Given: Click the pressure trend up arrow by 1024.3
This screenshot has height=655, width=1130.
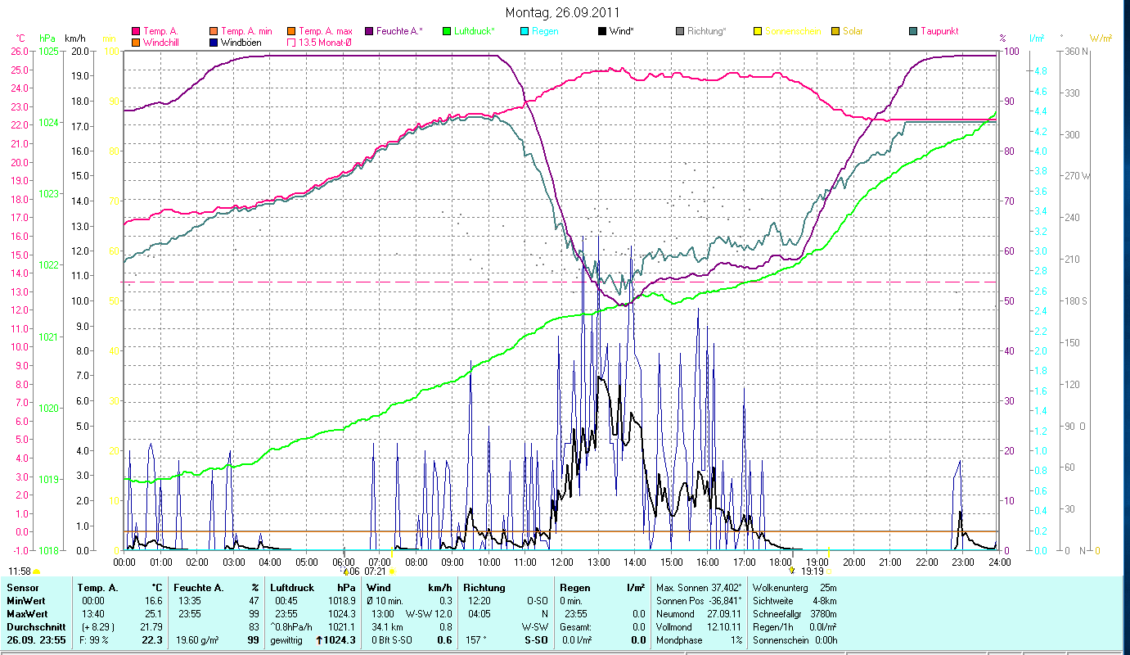Looking at the screenshot, I should (x=319, y=640).
